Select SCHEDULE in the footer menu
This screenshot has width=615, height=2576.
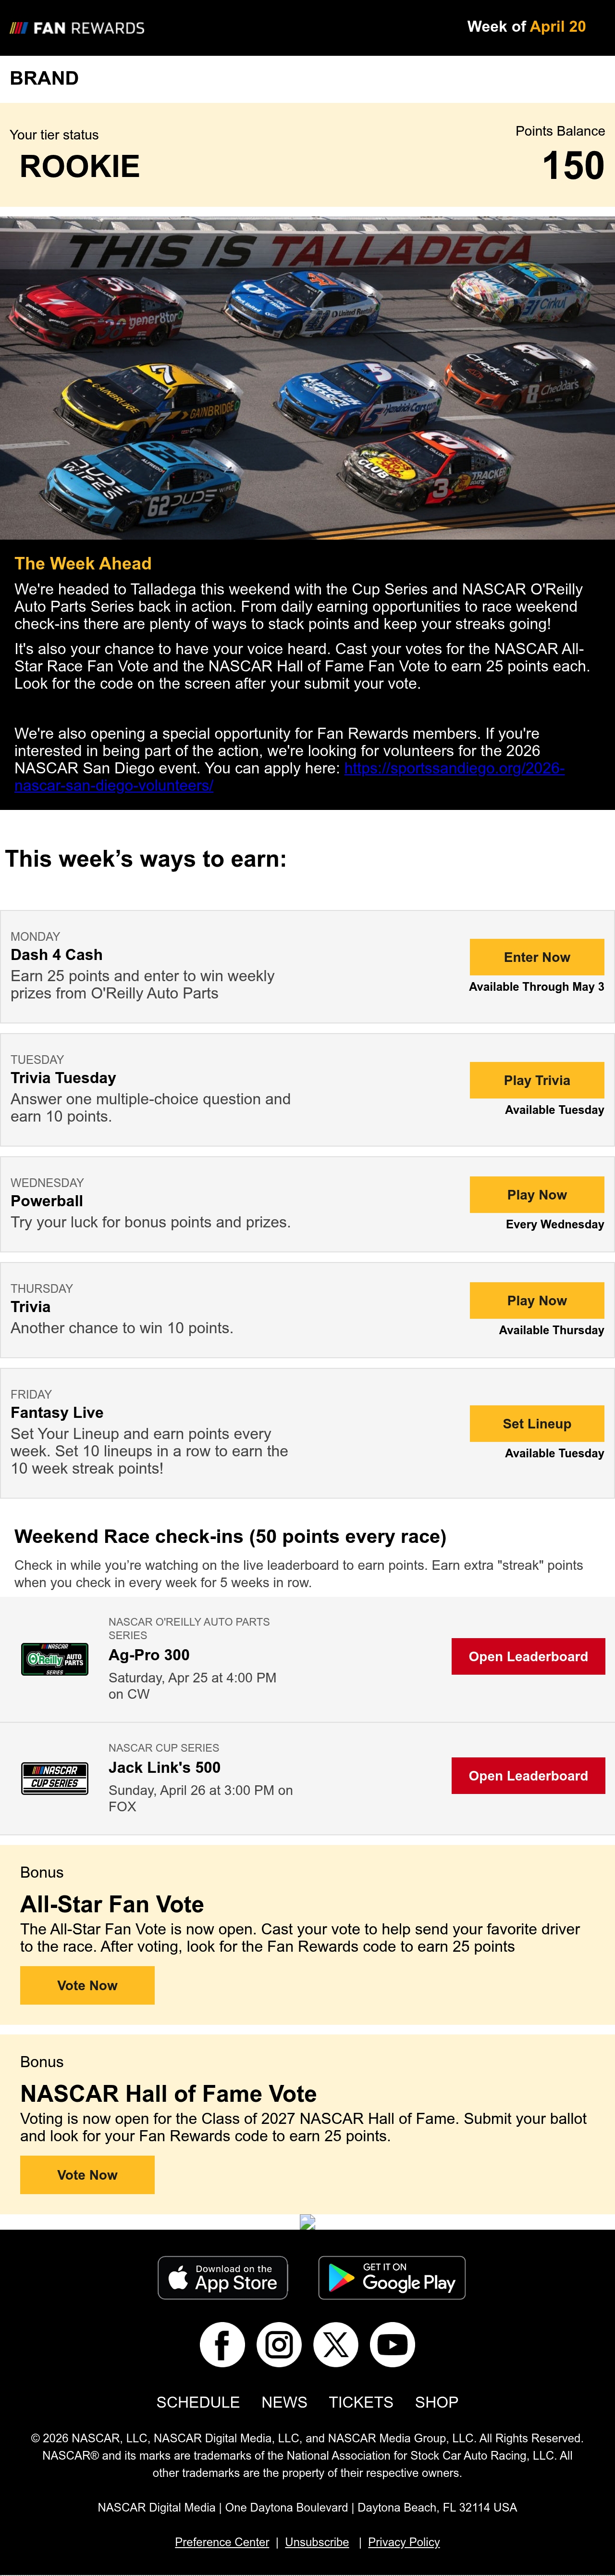pos(197,2402)
